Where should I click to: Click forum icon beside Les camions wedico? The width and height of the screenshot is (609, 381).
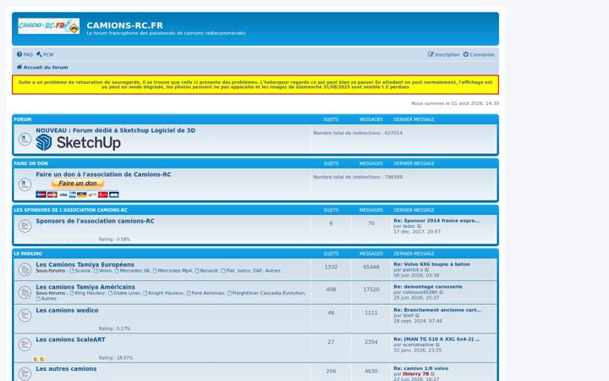25,315
